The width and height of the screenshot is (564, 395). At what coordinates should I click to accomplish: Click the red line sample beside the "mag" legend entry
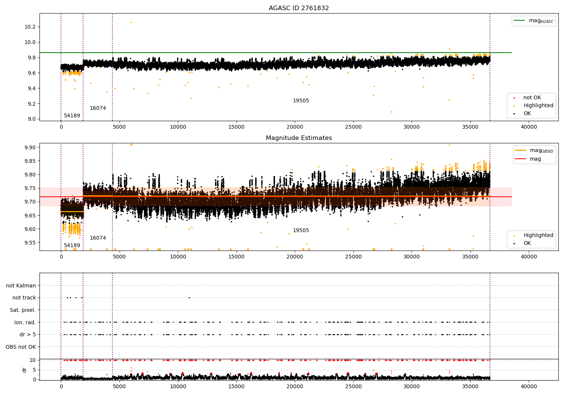tap(520, 159)
